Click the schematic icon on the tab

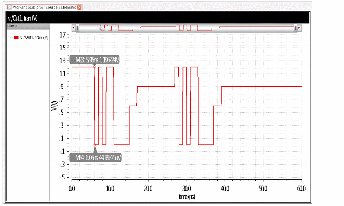(9, 7)
